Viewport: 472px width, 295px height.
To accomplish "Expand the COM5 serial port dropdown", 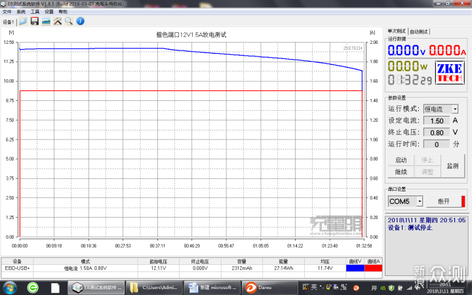I will click(406, 201).
